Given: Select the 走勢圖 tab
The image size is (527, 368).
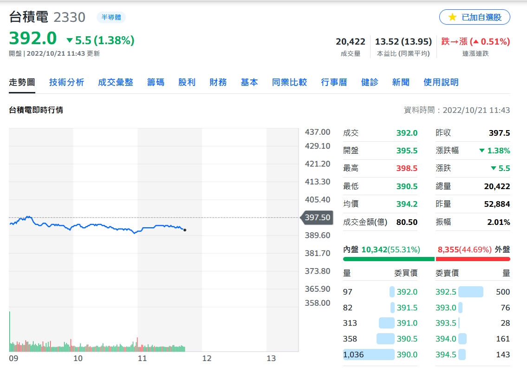Looking at the screenshot, I should (22, 82).
